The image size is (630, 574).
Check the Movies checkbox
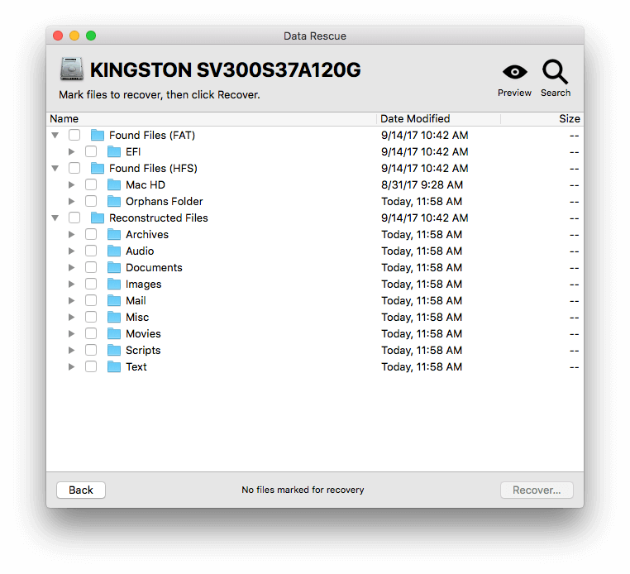[91, 333]
